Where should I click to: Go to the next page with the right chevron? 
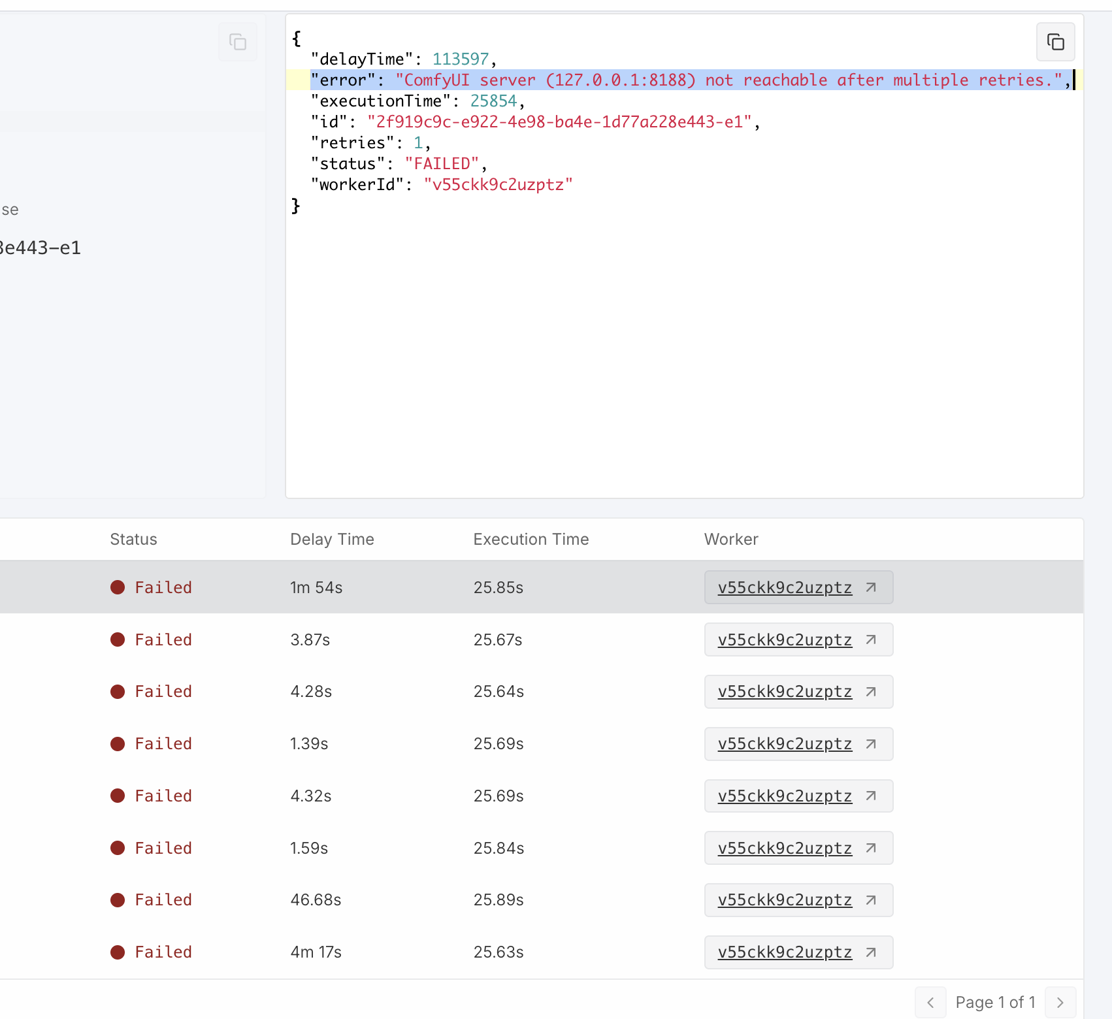[x=1060, y=1001]
